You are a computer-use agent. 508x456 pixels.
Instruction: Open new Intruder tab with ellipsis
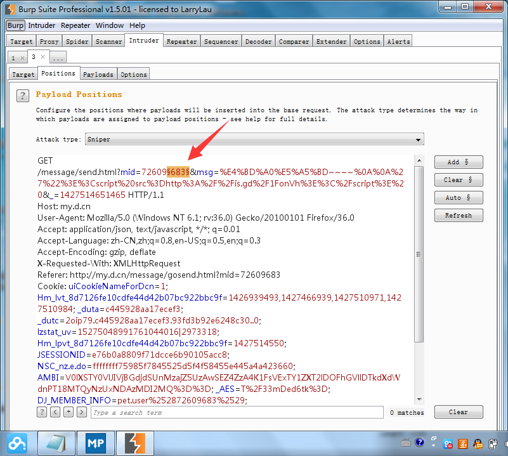58,58
